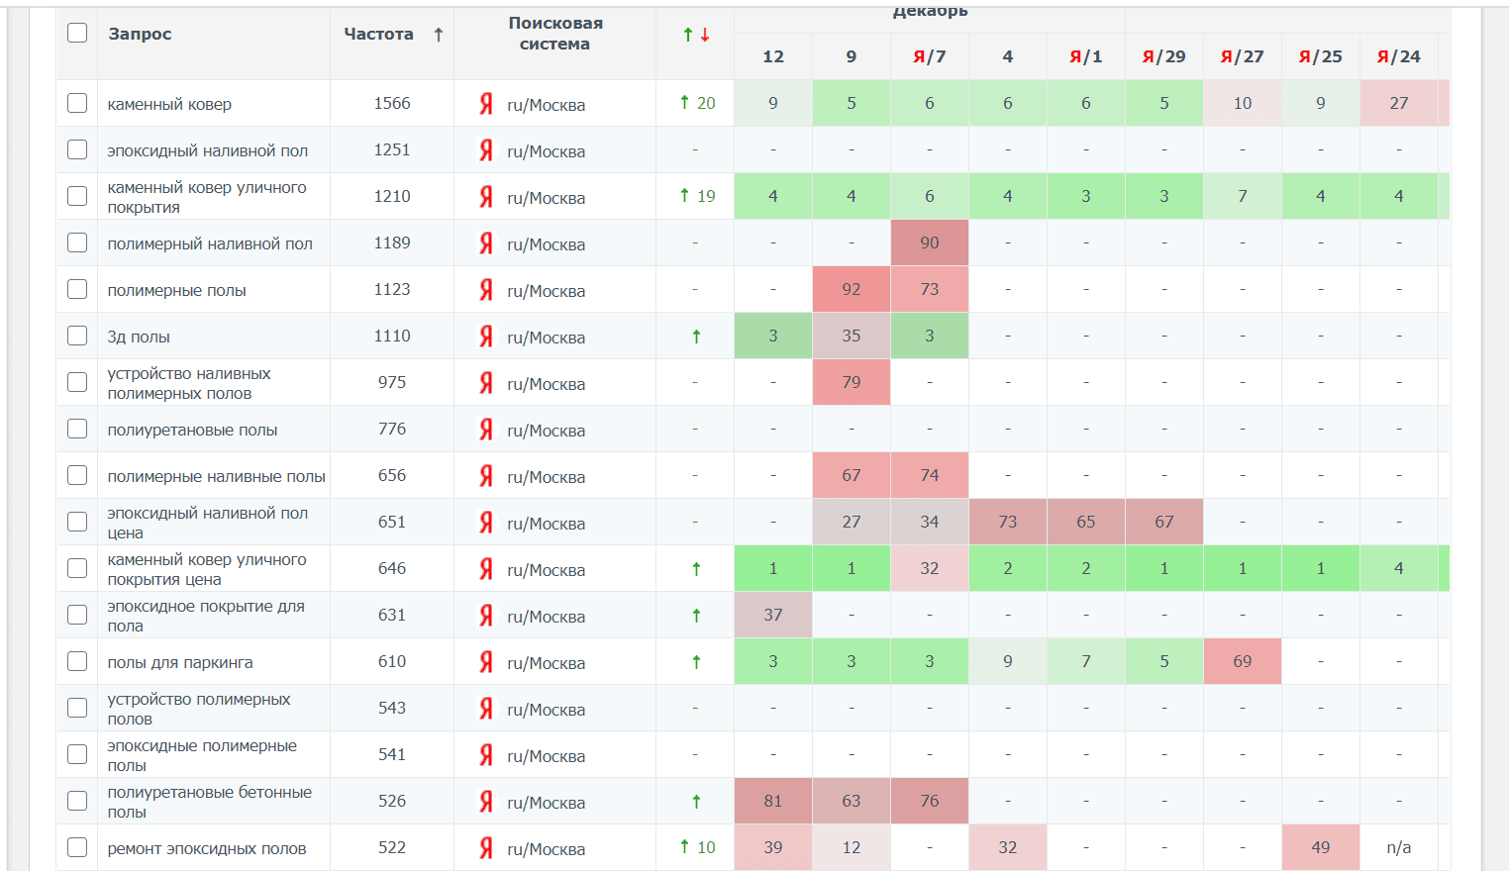This screenshot has width=1509, height=871.
Task: Click the green and red change arrows header
Action: pyautogui.click(x=696, y=35)
